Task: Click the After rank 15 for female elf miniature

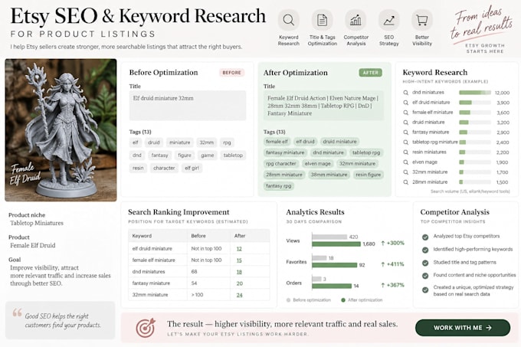Action: click(x=239, y=260)
